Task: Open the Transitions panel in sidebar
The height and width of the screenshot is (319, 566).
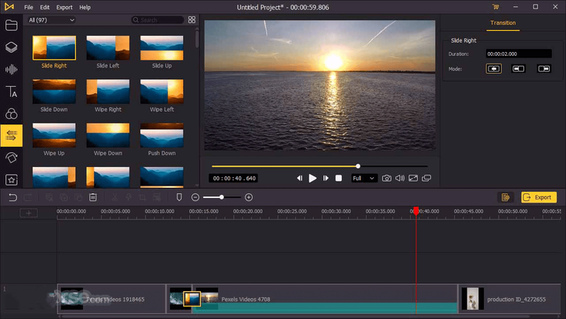Action: click(11, 136)
